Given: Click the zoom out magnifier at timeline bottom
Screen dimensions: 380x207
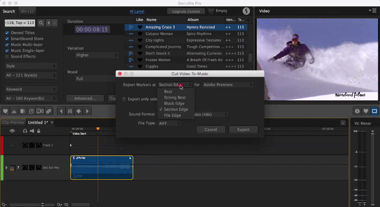Looking at the screenshot, I should (x=4, y=204).
